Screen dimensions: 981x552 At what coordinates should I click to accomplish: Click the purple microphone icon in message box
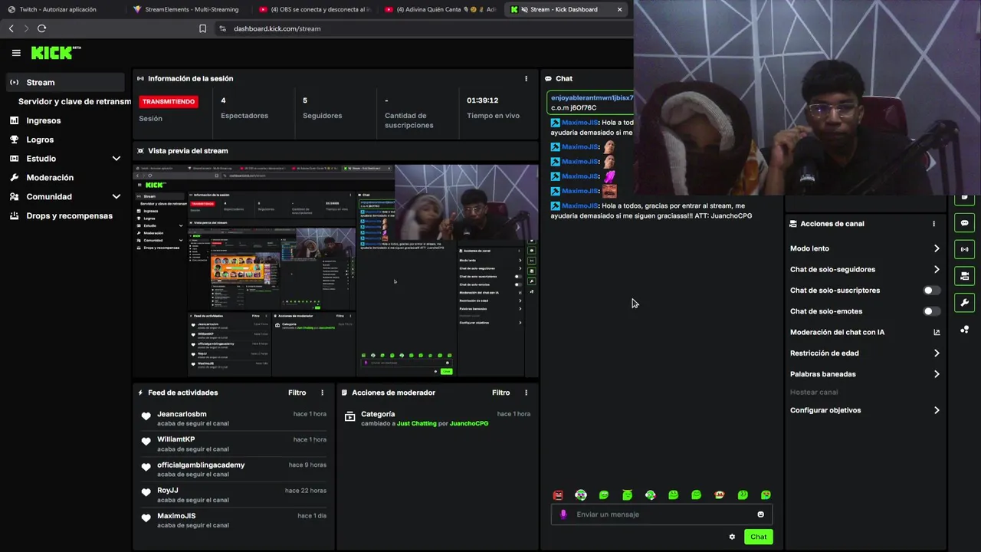point(563,514)
